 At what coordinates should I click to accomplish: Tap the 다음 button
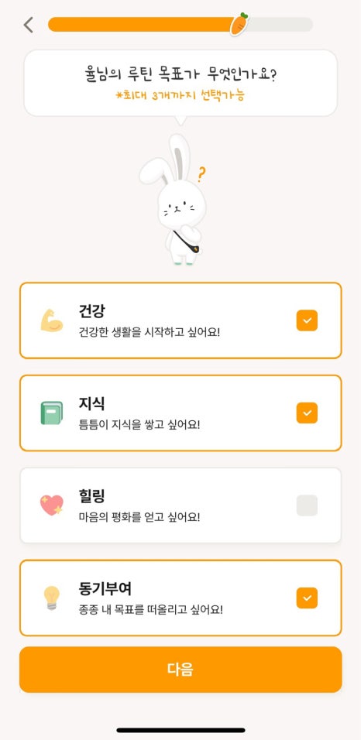(x=180, y=670)
